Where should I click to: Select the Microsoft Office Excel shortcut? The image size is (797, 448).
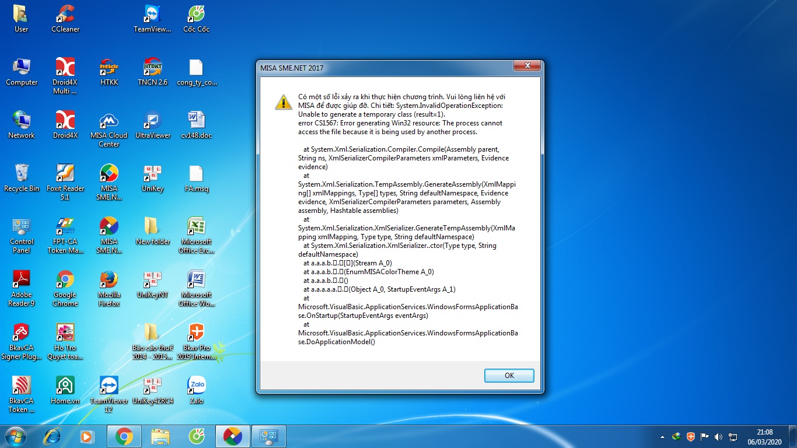coord(197,235)
